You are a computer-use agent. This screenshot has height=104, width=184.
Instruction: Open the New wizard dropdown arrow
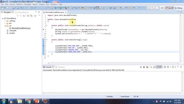[5, 8]
